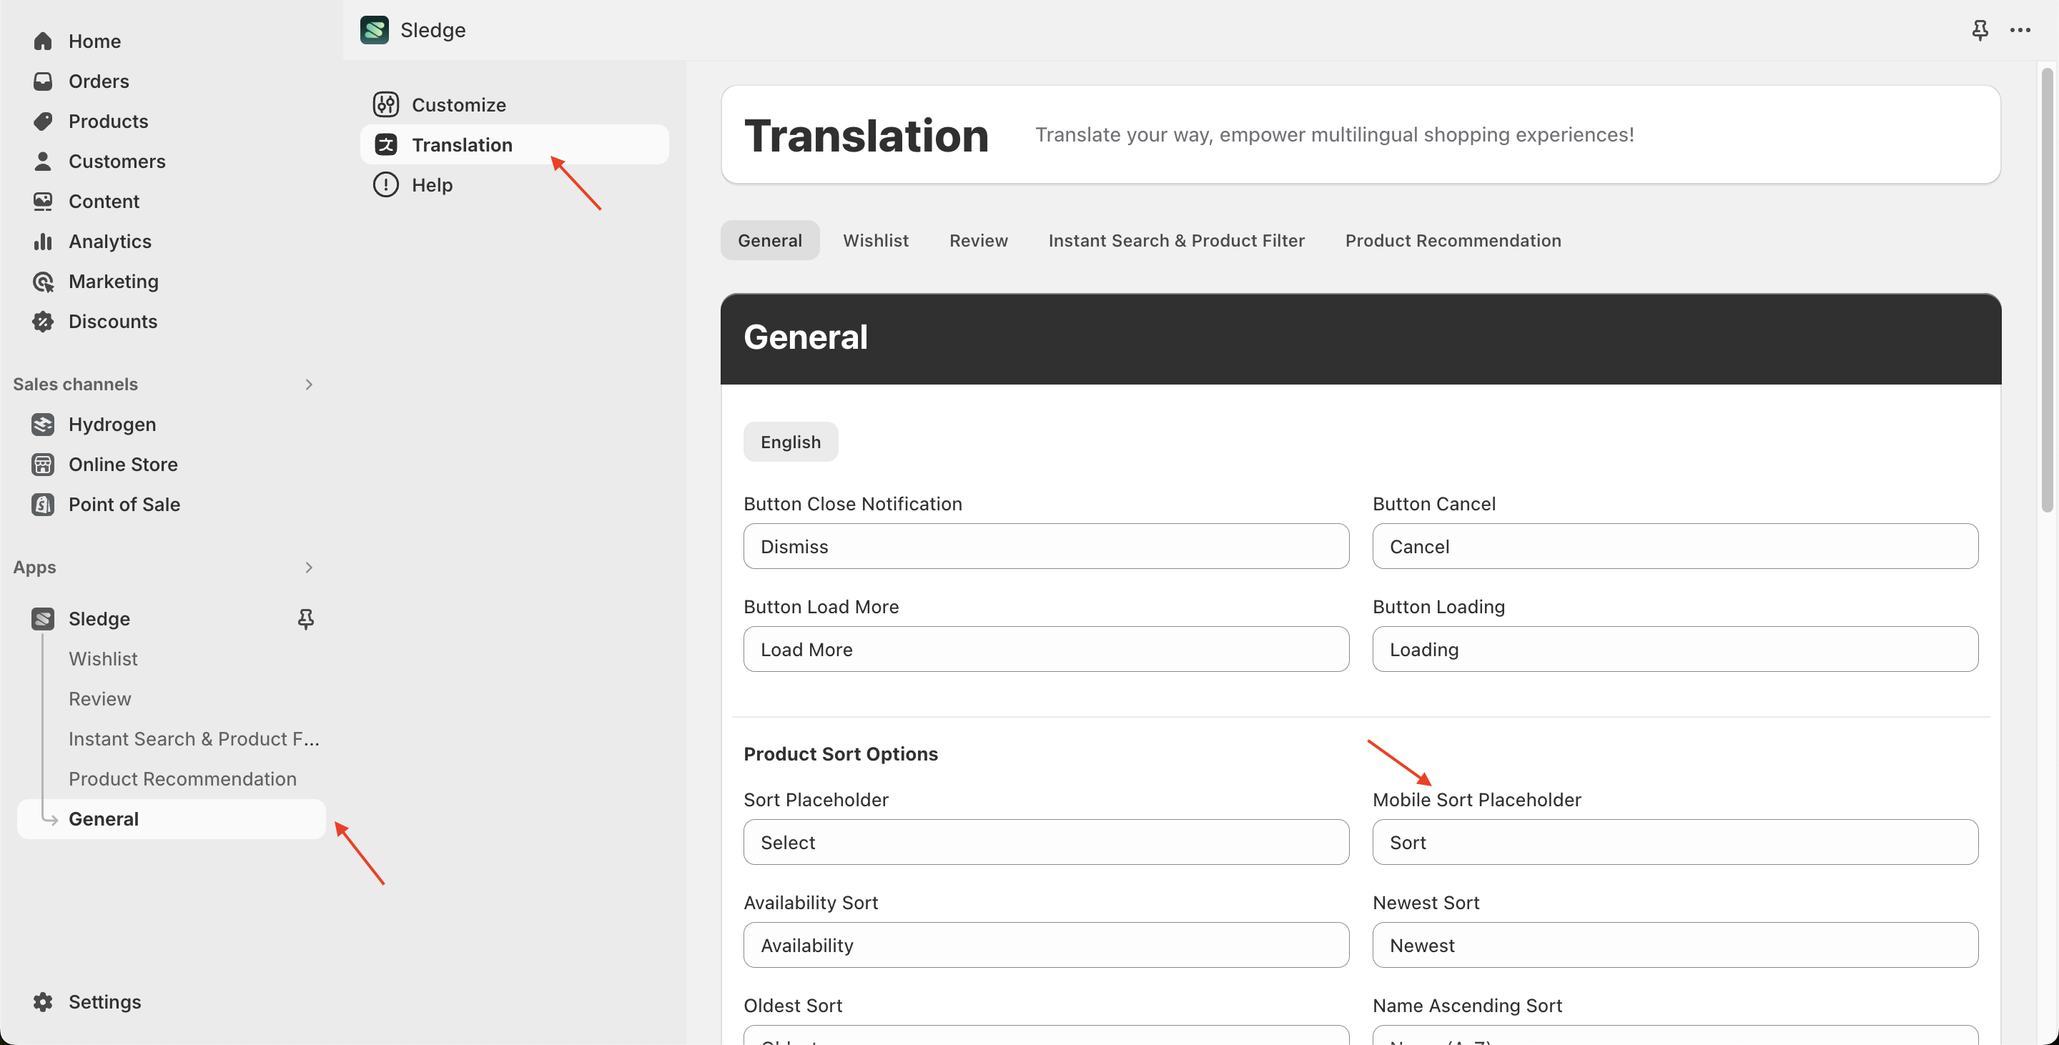Click the vertical scrollbar on right edge
Screen dimensions: 2059x1045
click(2046, 287)
